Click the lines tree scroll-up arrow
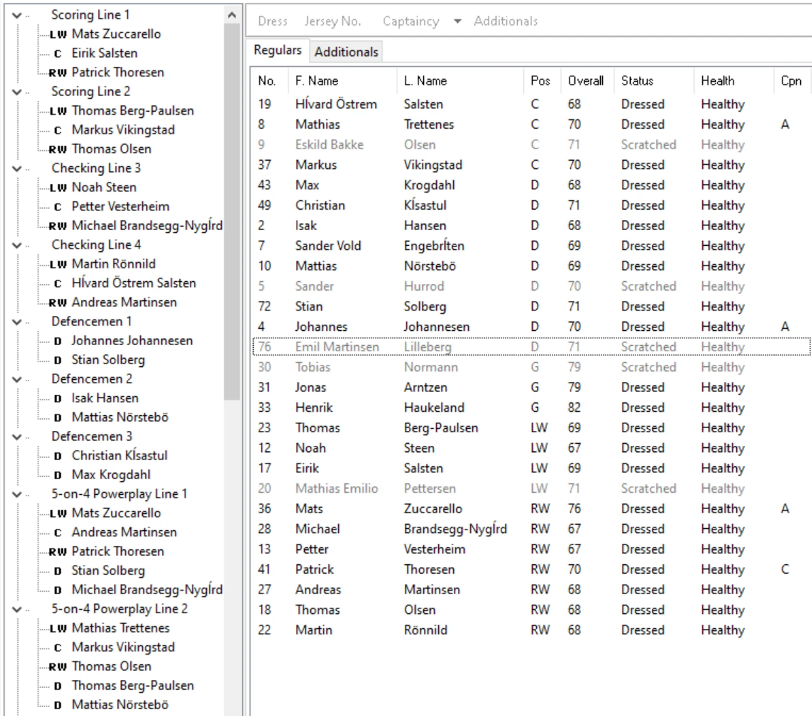 [x=232, y=15]
